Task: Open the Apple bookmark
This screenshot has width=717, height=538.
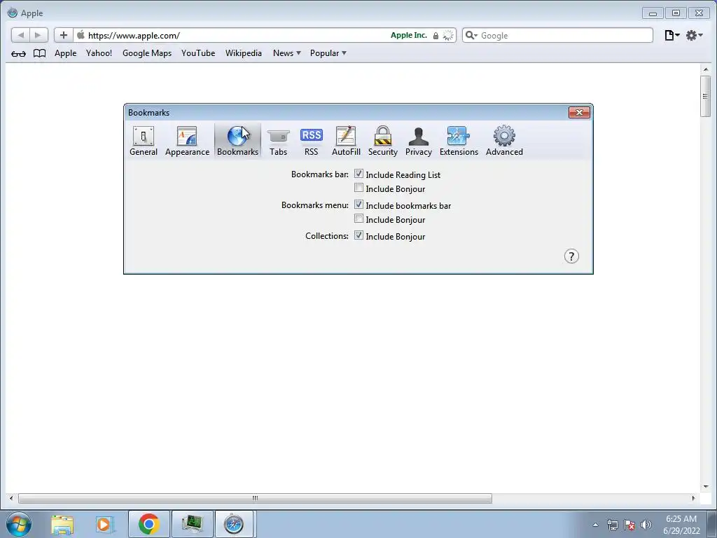Action: coord(65,53)
